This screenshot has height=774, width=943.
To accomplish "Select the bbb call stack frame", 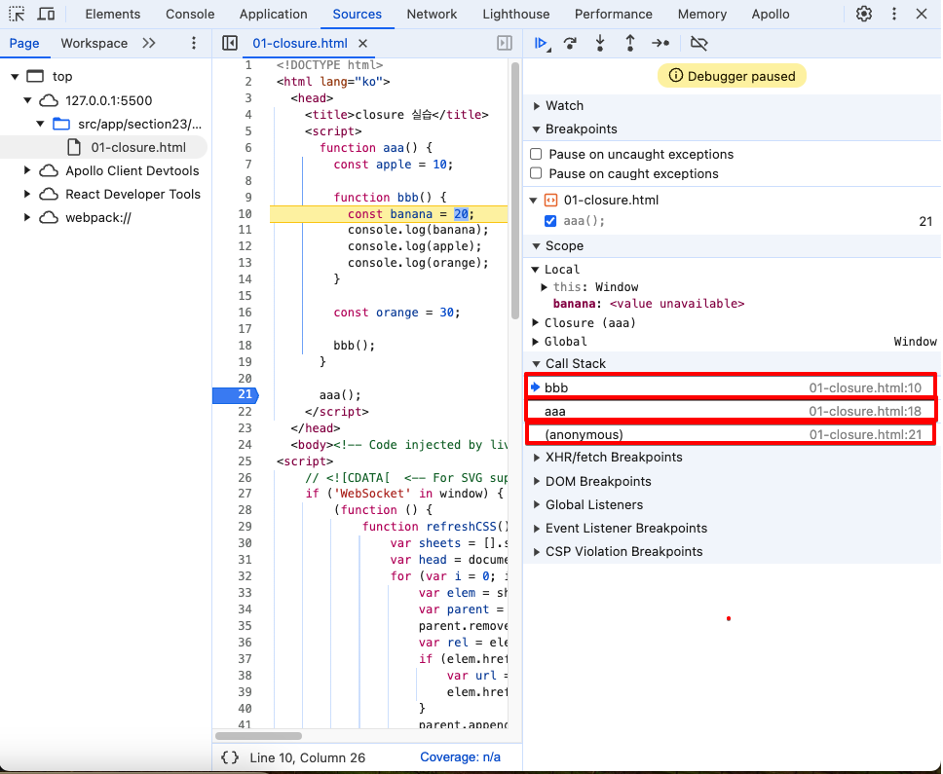I will point(731,387).
